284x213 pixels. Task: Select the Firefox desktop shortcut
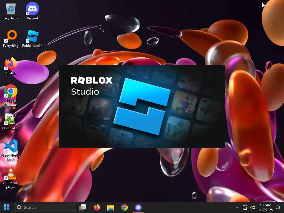(x=11, y=66)
